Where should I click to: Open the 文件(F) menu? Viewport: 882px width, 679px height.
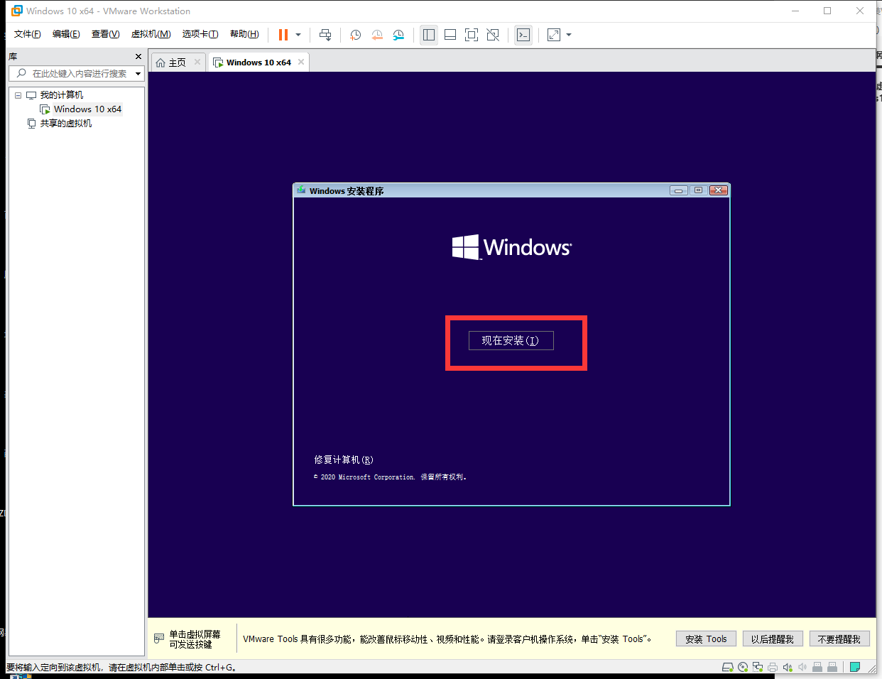[27, 34]
